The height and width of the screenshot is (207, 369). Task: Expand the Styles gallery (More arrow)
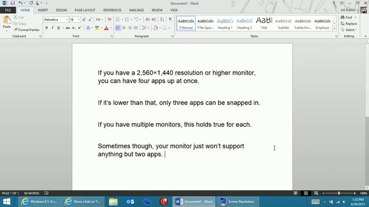click(x=334, y=29)
